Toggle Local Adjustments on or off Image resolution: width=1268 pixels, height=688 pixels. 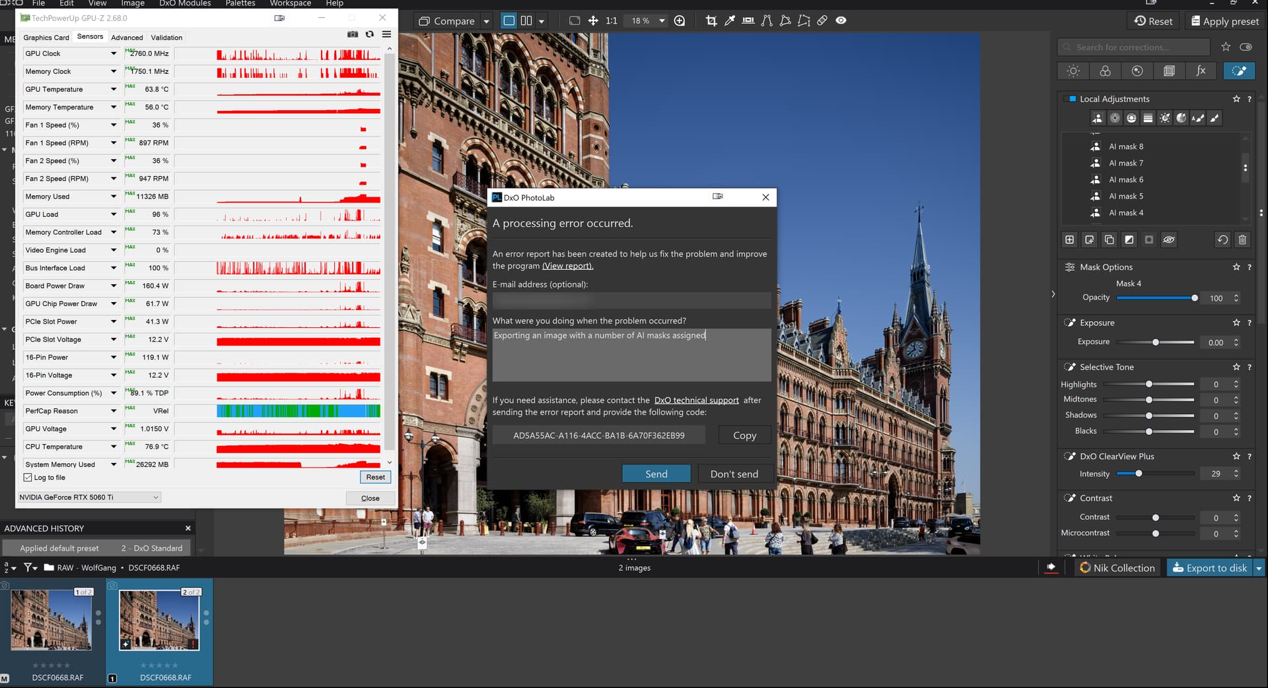point(1072,99)
